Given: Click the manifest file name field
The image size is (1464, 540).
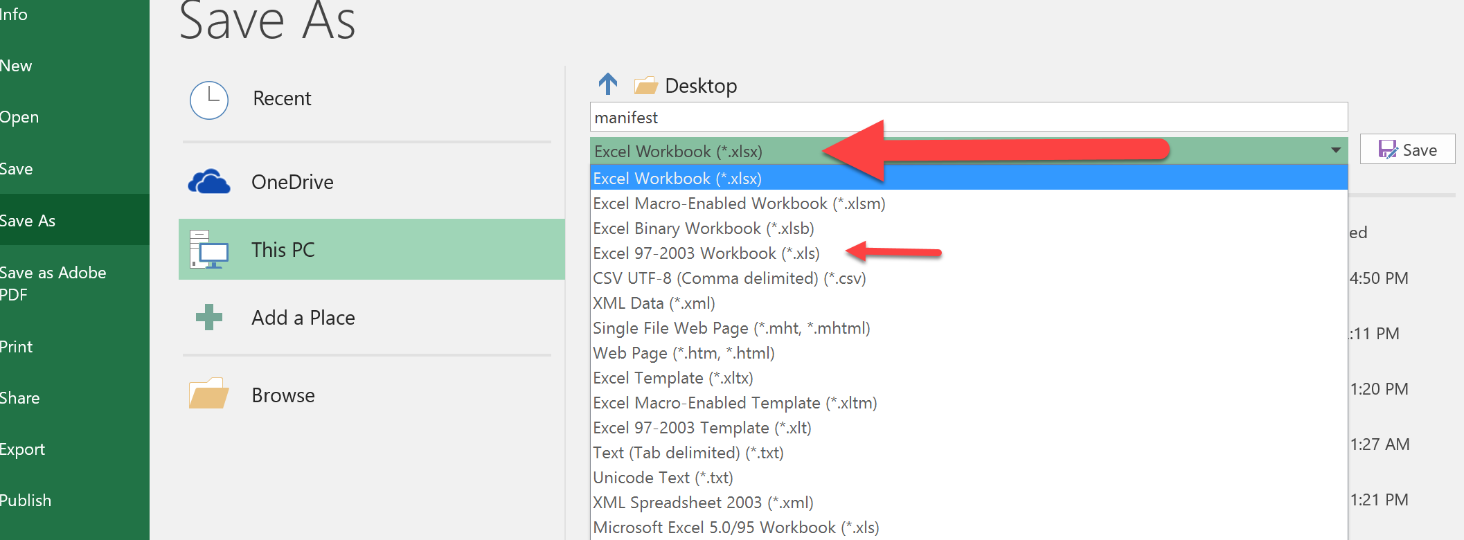Looking at the screenshot, I should coord(969,117).
